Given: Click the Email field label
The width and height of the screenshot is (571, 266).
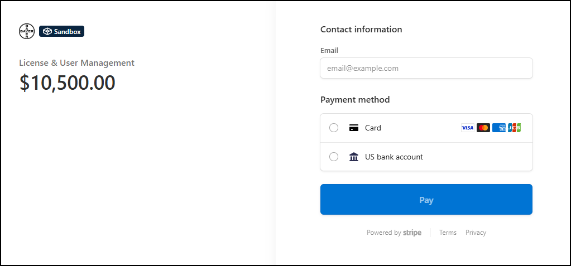Looking at the screenshot, I should (329, 50).
